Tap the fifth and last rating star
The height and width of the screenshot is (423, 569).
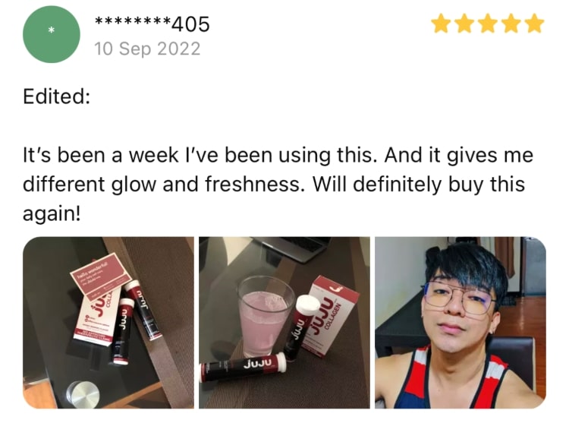[x=534, y=24]
